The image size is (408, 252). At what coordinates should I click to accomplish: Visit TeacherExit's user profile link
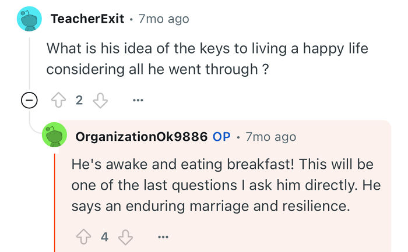coord(87,19)
